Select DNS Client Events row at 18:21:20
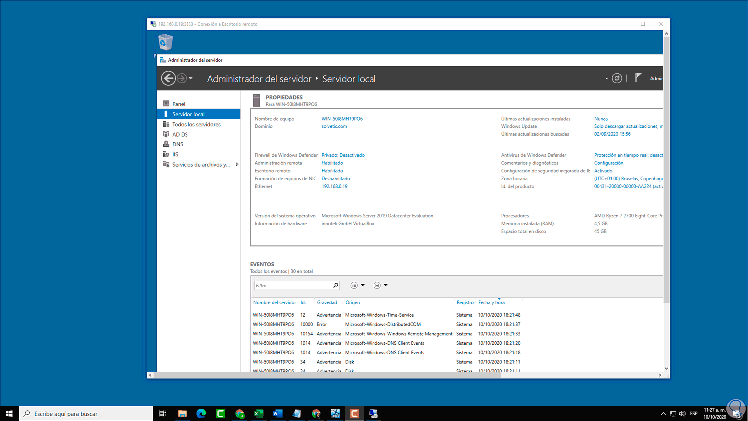The width and height of the screenshot is (748, 421). pos(386,343)
